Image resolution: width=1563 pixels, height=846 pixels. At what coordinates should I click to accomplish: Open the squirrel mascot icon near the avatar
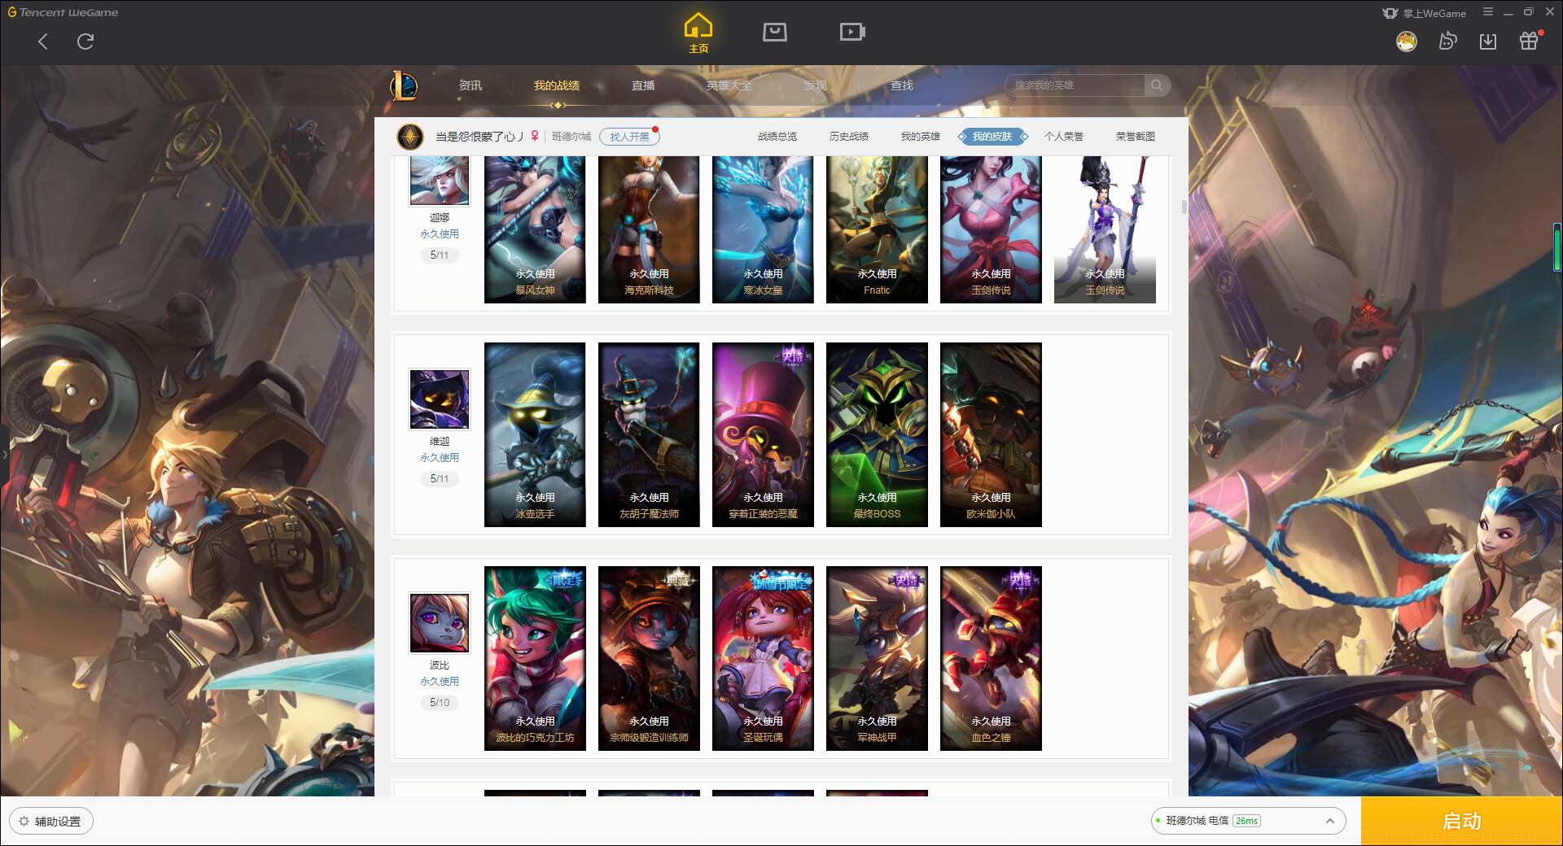tap(1447, 41)
